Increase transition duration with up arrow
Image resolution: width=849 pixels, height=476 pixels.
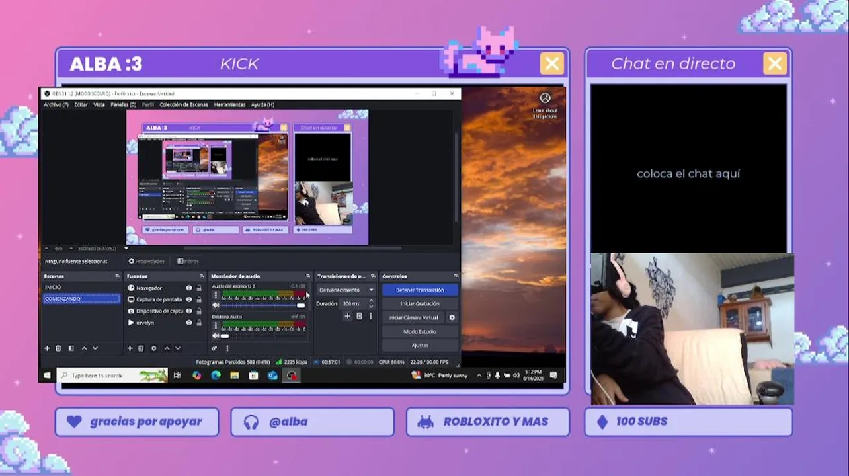(x=371, y=301)
